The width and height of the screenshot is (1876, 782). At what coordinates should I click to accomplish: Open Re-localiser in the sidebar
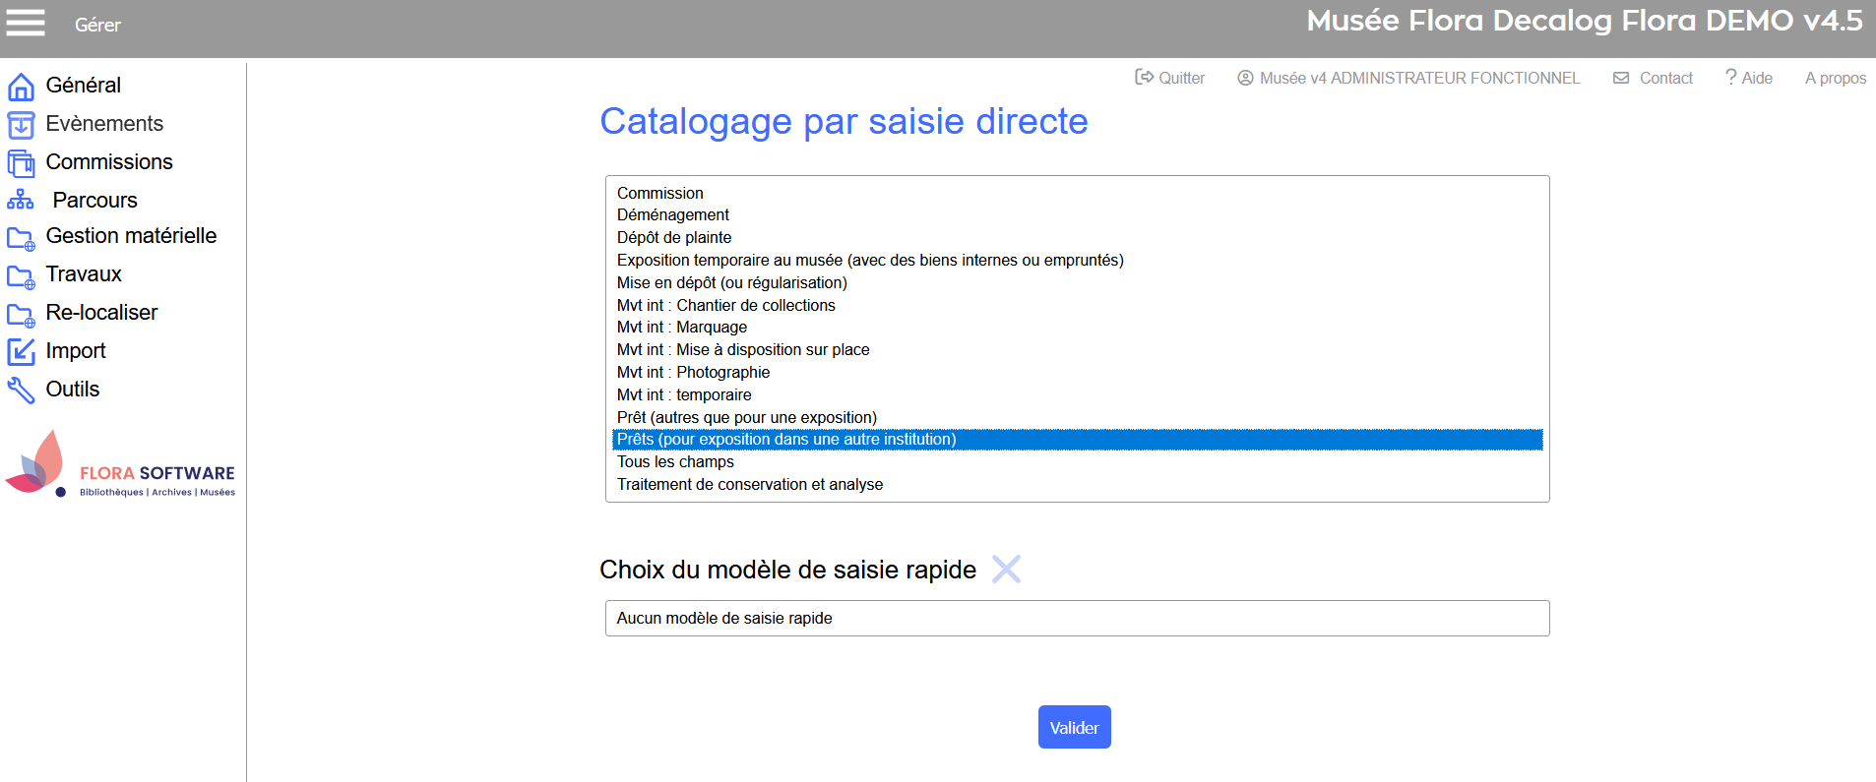tap(101, 313)
